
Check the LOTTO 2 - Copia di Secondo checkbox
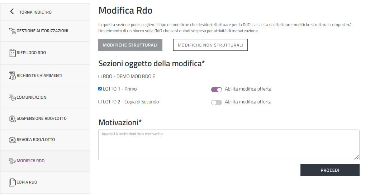click(x=100, y=102)
